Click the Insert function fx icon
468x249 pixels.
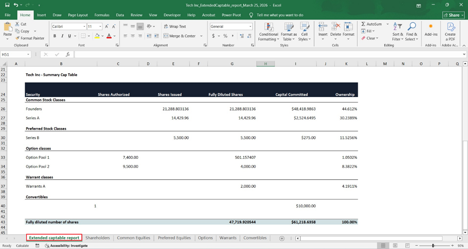67,54
